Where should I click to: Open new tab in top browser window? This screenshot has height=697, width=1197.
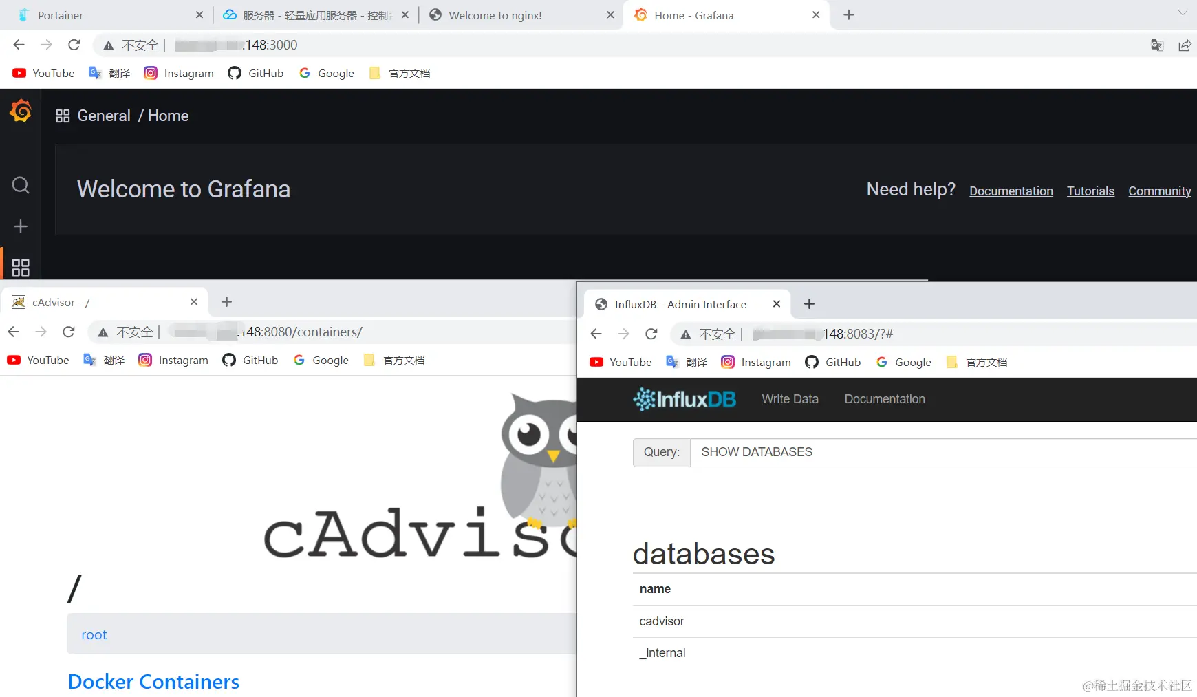[849, 14]
